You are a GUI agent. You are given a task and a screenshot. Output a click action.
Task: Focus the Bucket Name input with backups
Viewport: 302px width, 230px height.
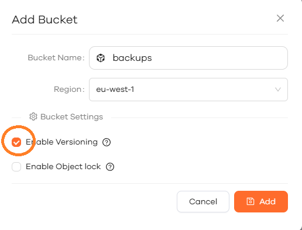[188, 58]
